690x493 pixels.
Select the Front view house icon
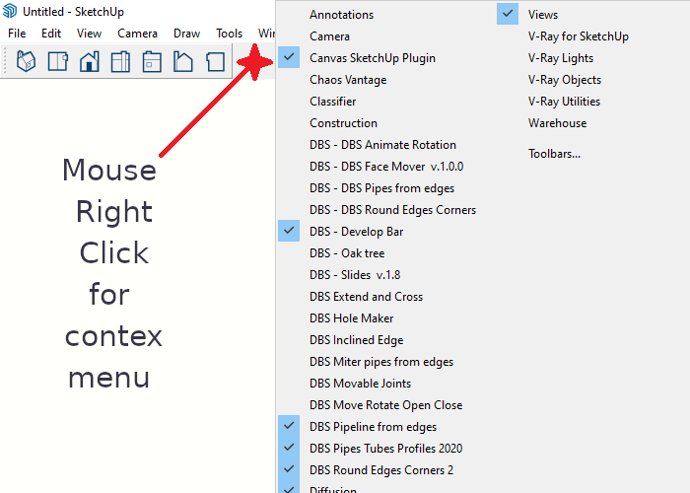pyautogui.click(x=90, y=61)
